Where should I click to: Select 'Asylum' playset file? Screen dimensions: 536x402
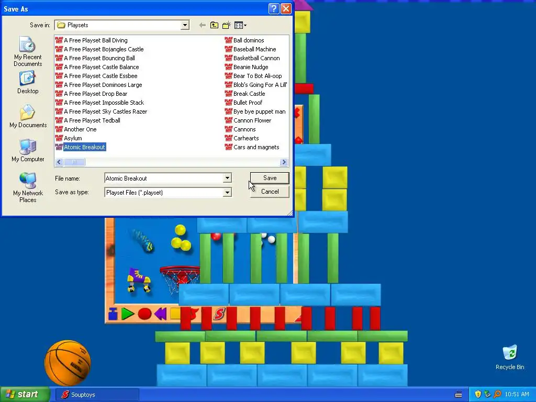[69, 138]
